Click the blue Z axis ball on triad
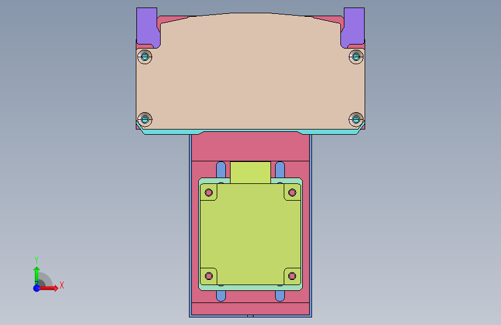501x325 pixels. 37,288
